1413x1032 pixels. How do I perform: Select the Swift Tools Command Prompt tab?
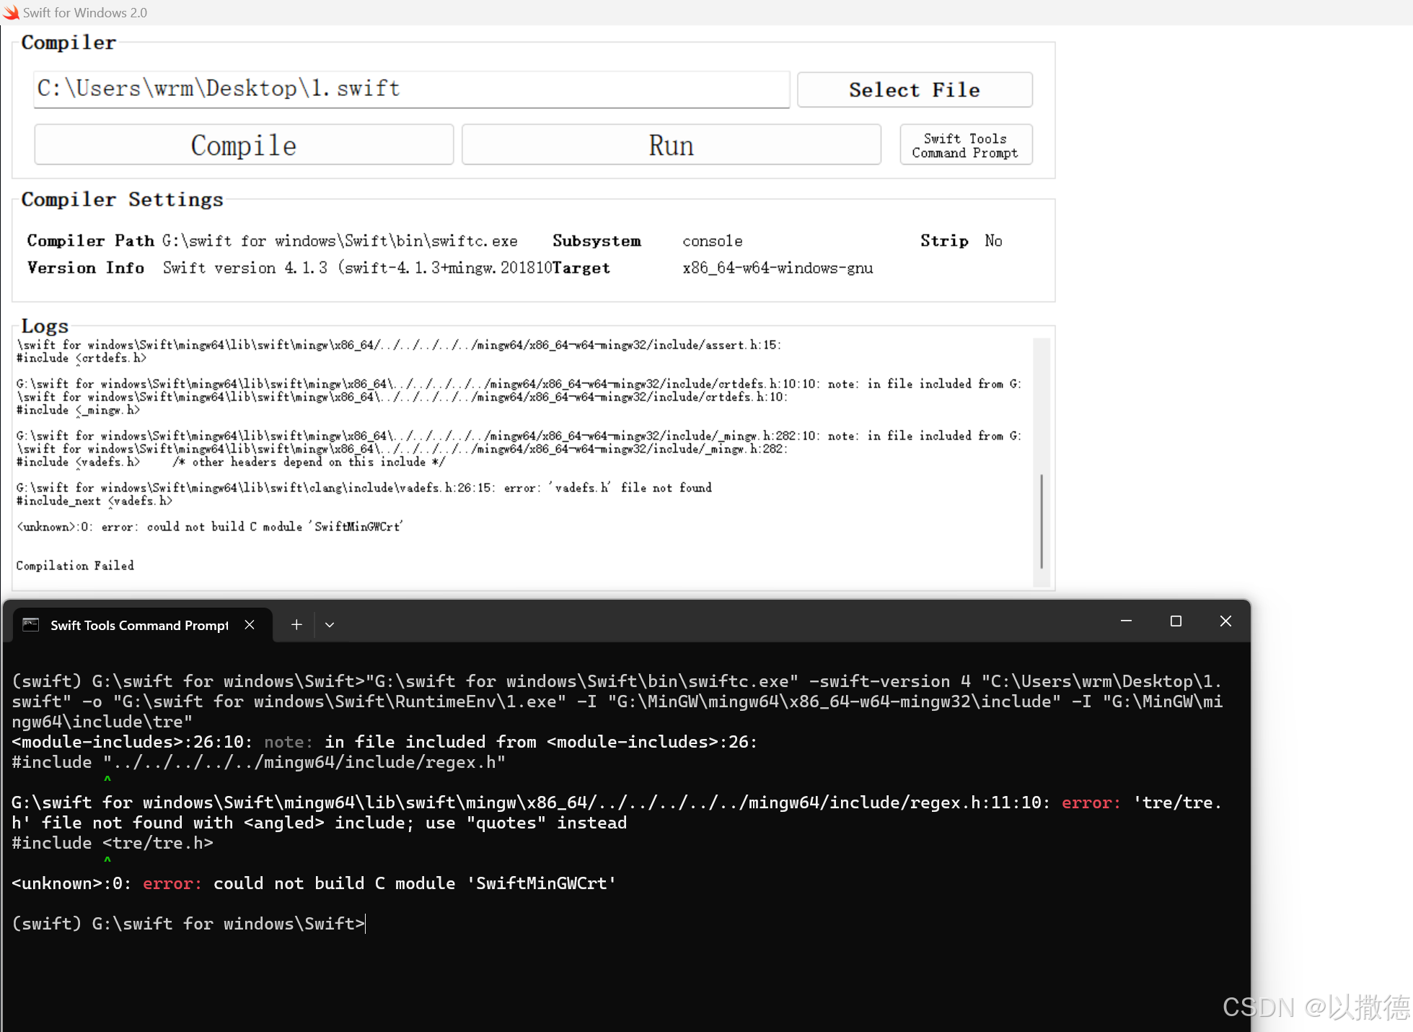tap(139, 625)
